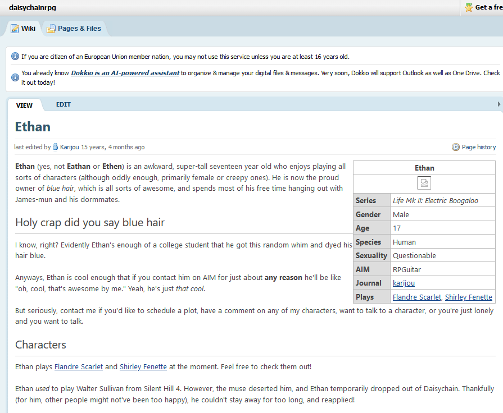Click the Wiki tab pencil icon
This screenshot has height=413, width=503.
pyautogui.click(x=15, y=29)
